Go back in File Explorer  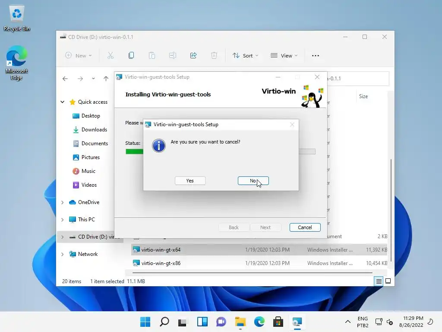[65, 79]
